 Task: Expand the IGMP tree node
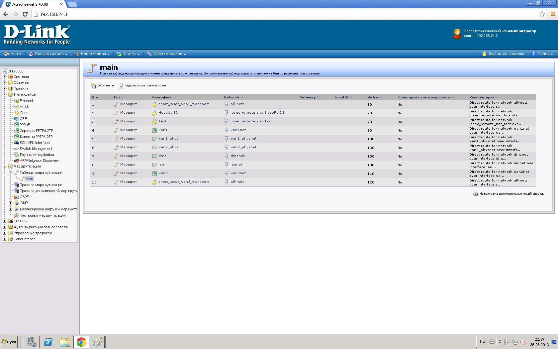(x=10, y=203)
